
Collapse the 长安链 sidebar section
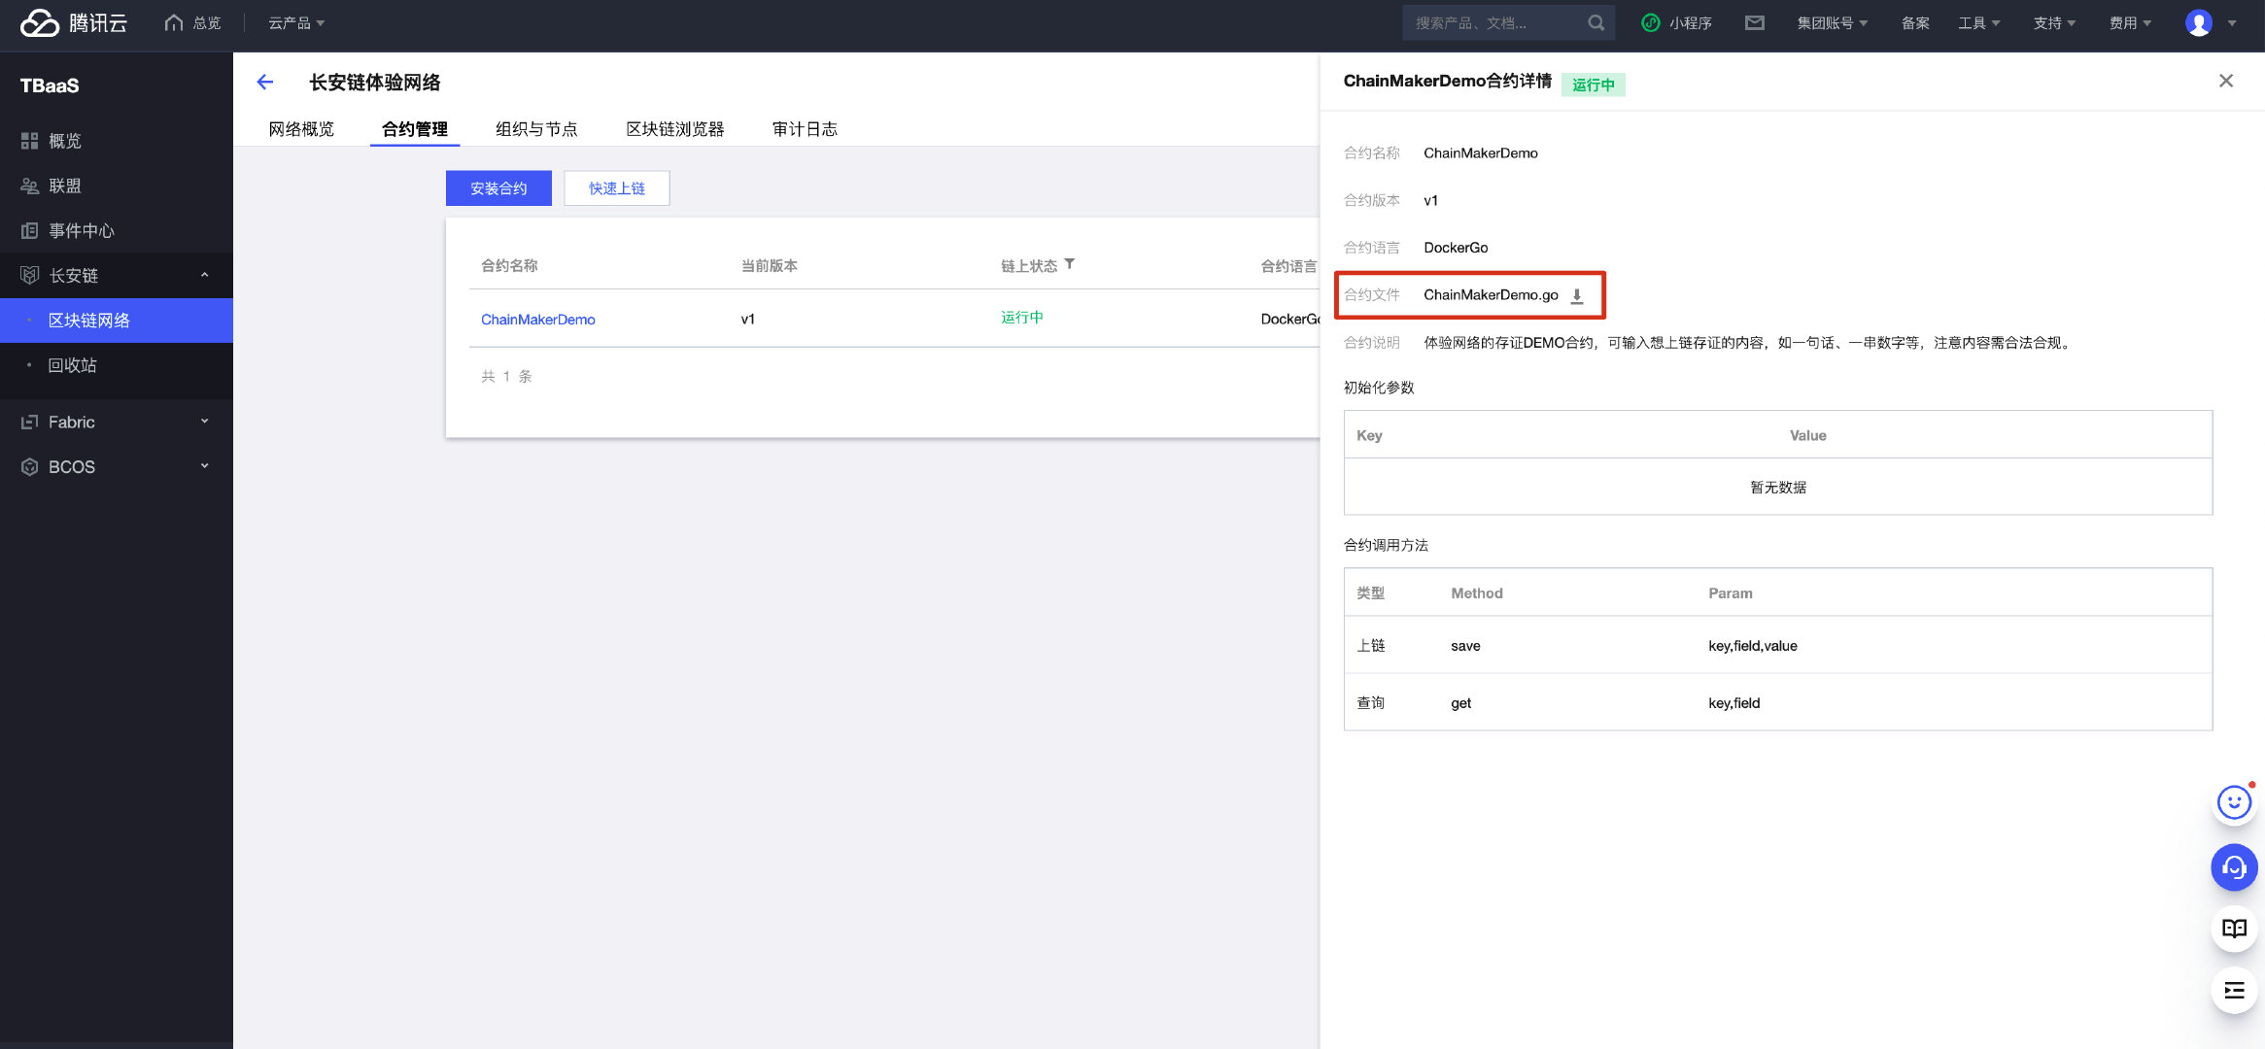(x=204, y=275)
